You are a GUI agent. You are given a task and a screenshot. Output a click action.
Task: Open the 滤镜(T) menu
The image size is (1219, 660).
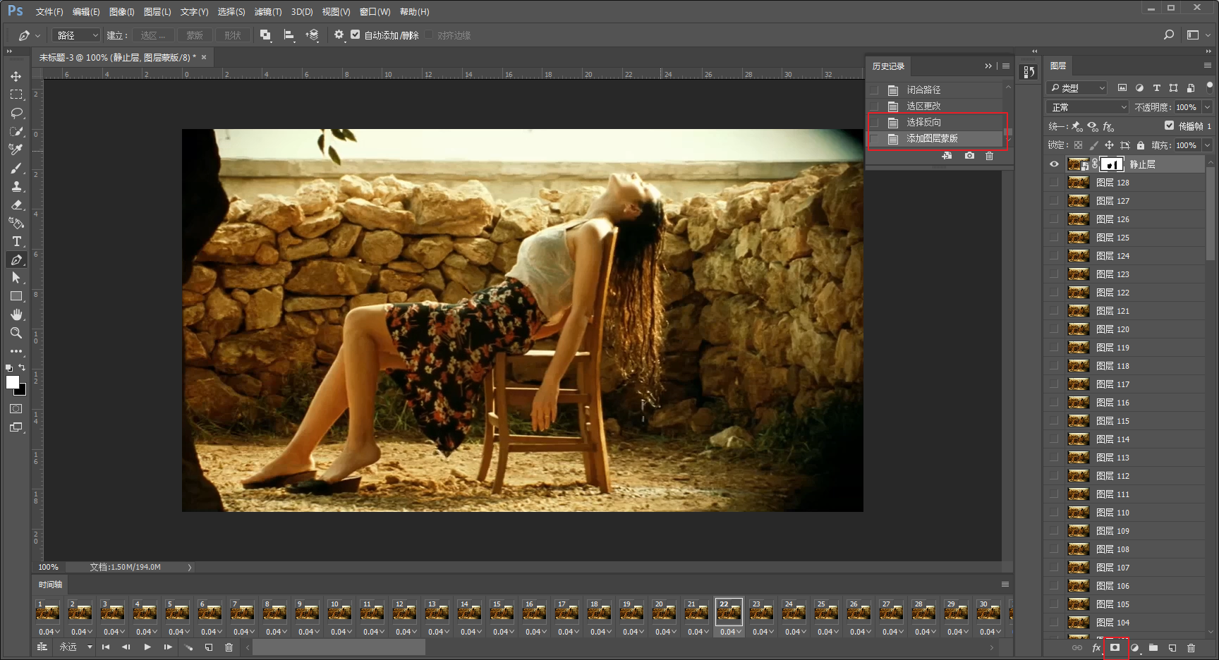pyautogui.click(x=267, y=12)
